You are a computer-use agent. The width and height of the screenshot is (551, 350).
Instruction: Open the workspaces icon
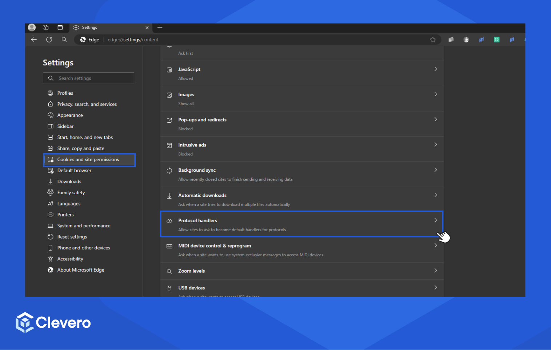pos(46,28)
